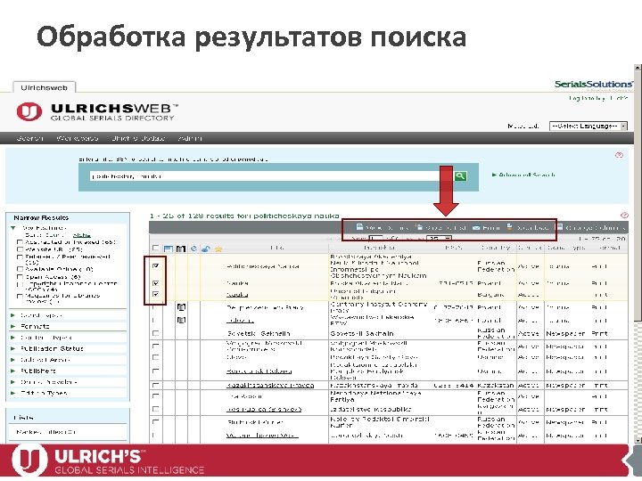Collapse the Key Features section
The image size is (642, 481).
tap(13, 228)
